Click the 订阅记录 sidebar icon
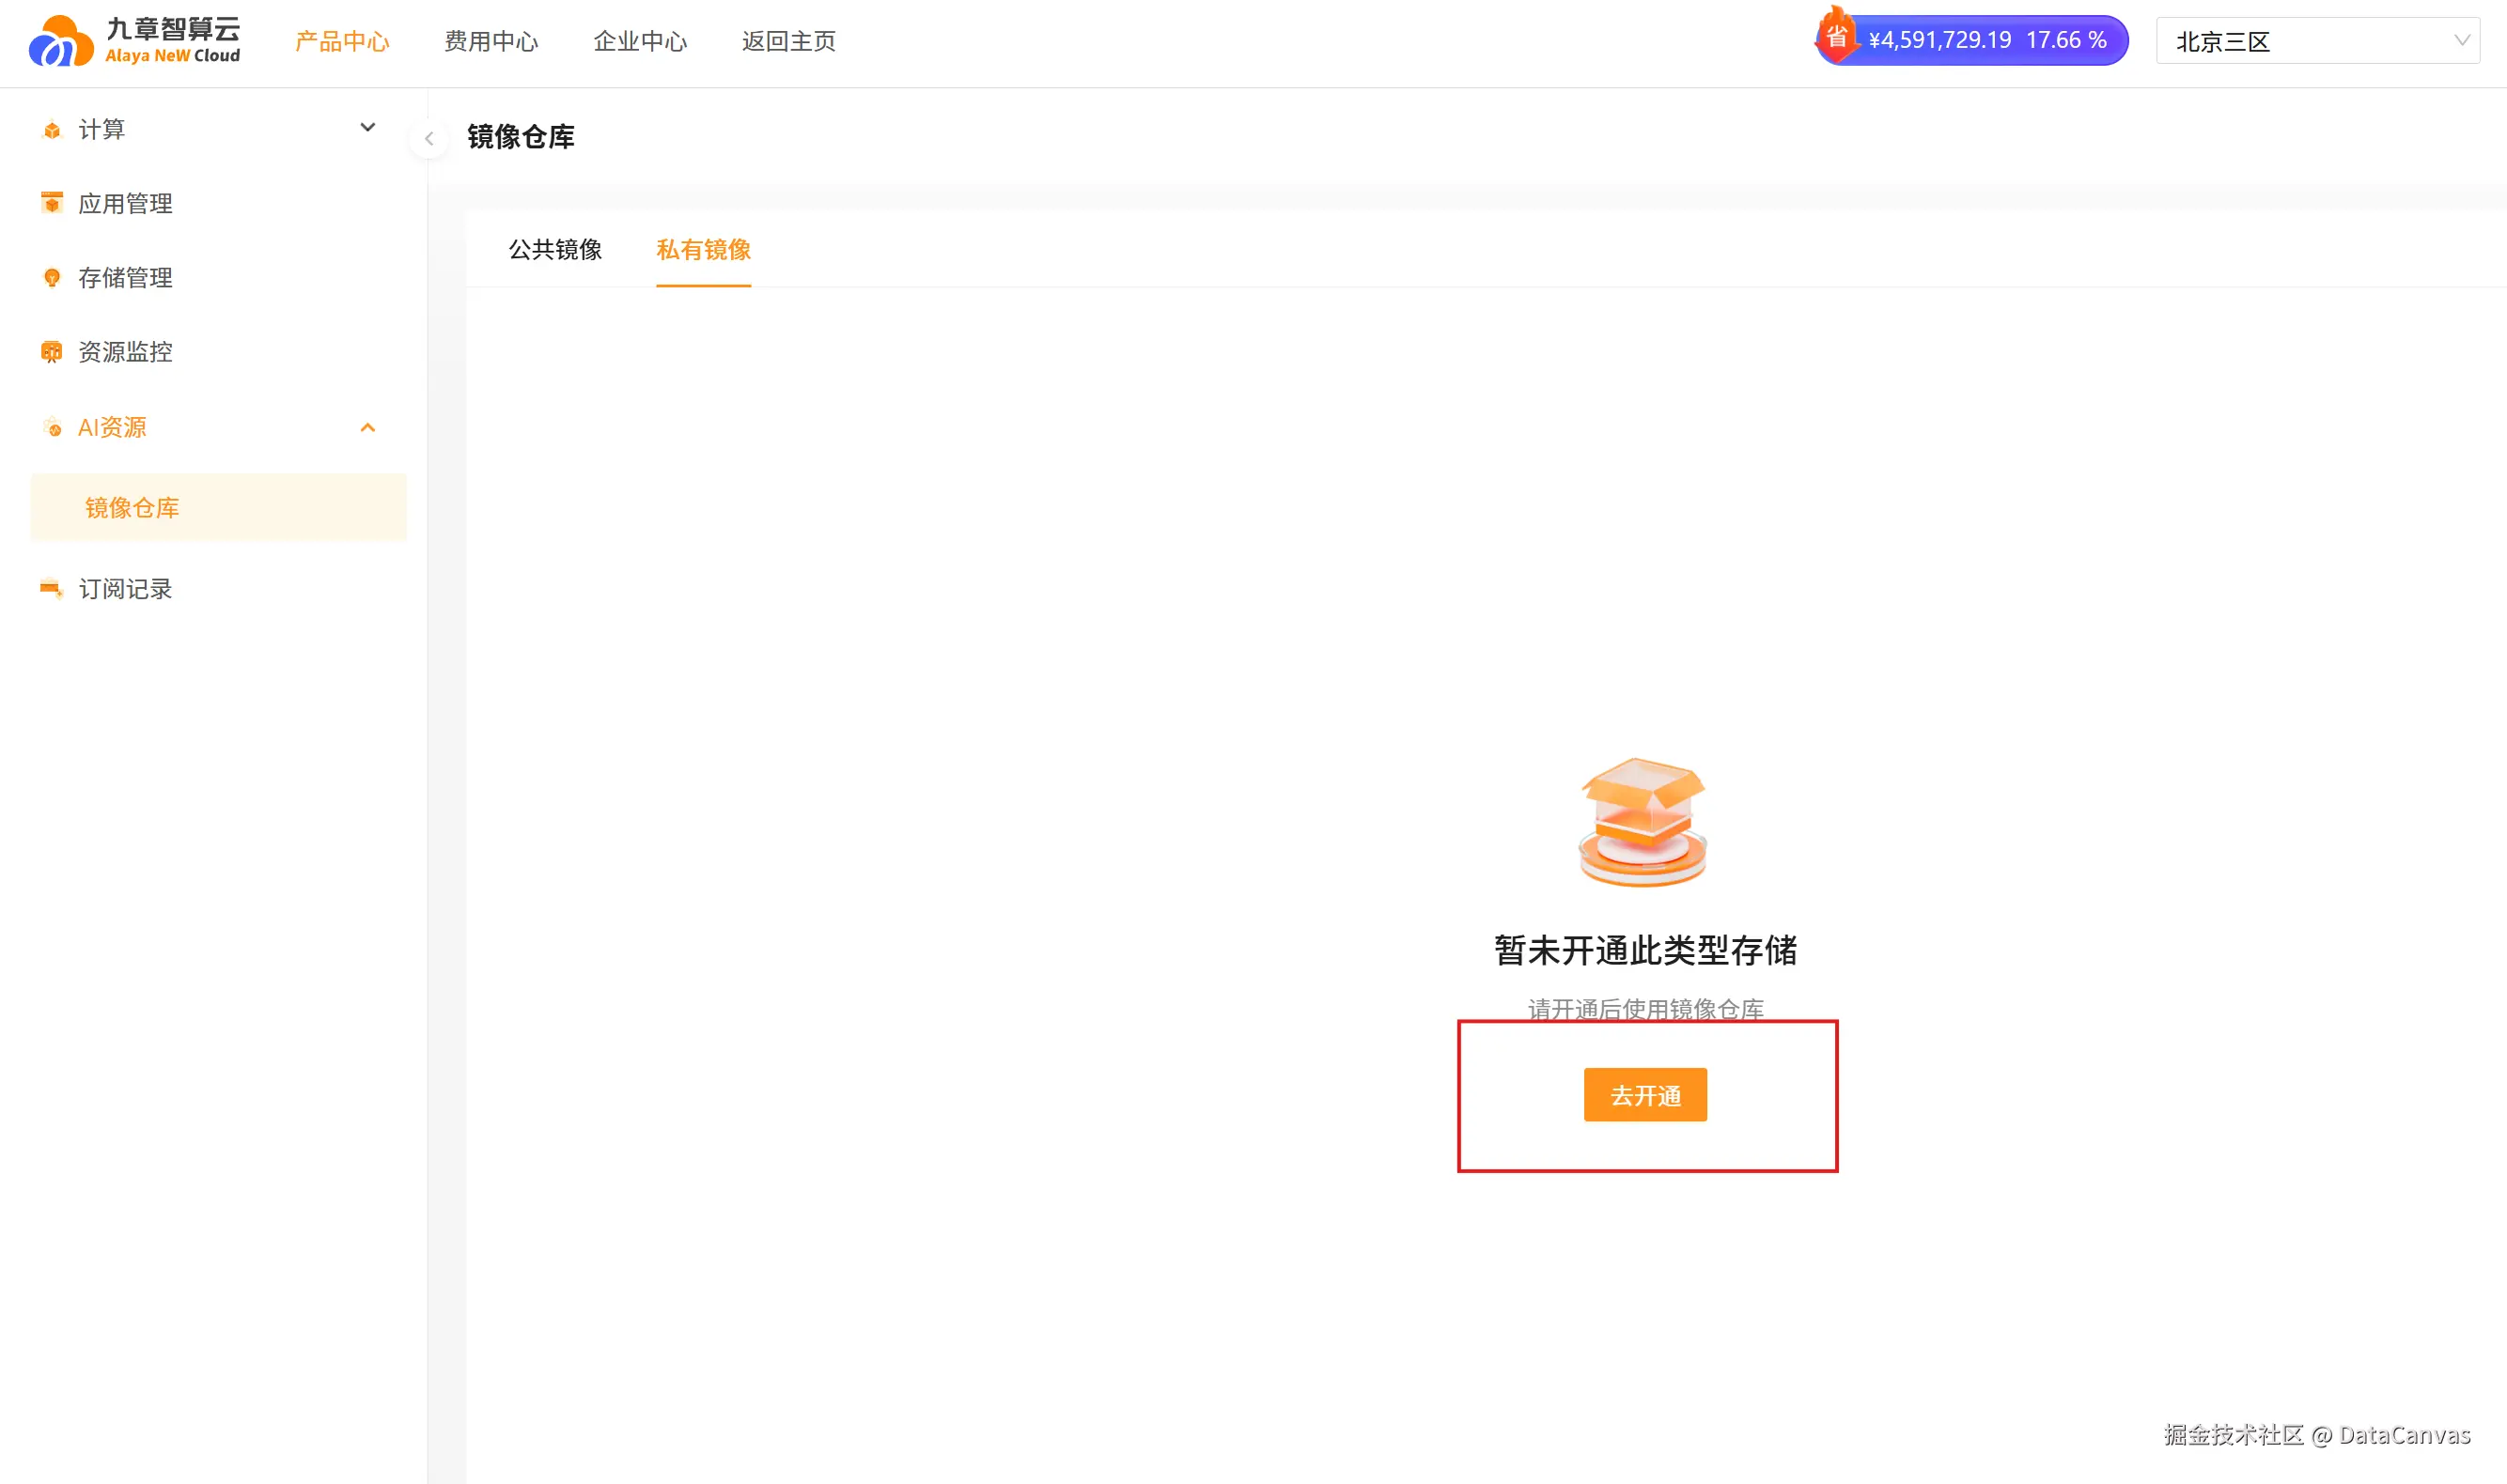The width and height of the screenshot is (2507, 1484). (x=52, y=589)
